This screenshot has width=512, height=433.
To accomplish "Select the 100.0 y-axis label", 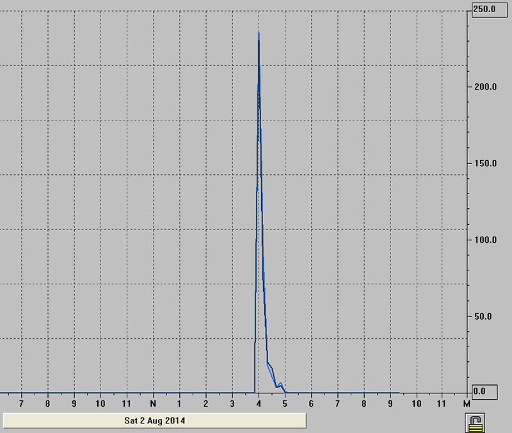I will tap(486, 240).
